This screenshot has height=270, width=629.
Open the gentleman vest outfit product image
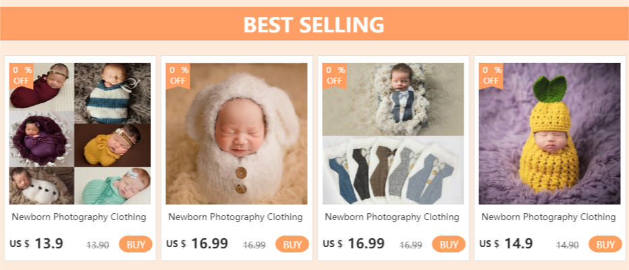[x=393, y=134]
